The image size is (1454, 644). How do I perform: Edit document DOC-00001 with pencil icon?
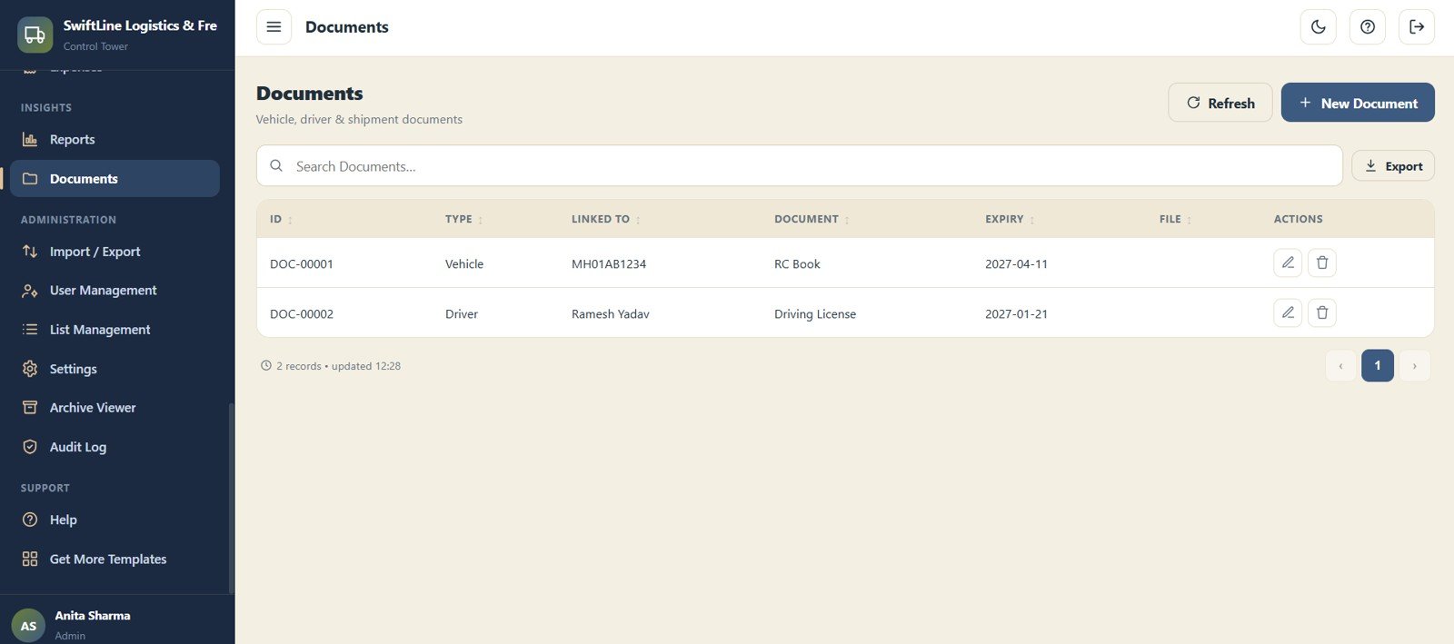coord(1288,263)
